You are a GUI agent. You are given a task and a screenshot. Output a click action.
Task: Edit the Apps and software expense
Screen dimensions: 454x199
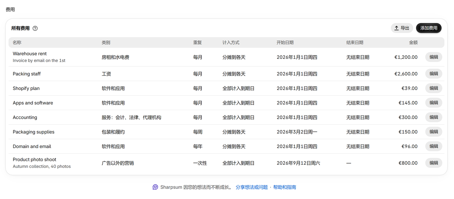(x=433, y=103)
